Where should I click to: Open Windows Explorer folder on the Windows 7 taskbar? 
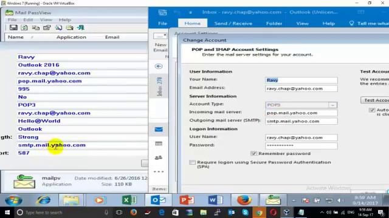71,200
